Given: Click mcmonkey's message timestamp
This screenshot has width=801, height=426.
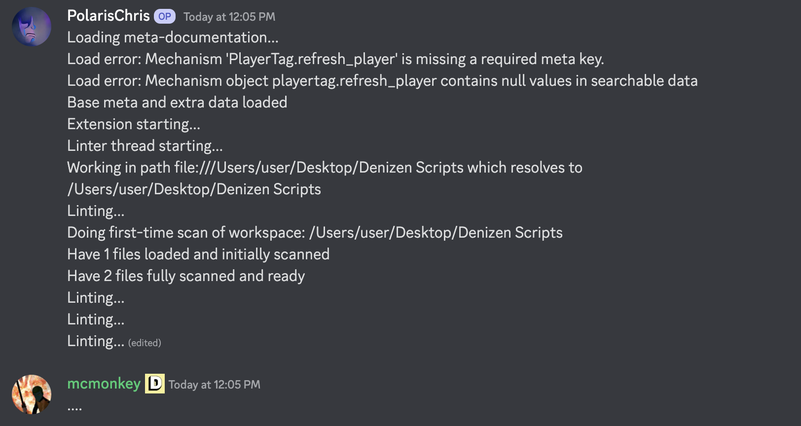Looking at the screenshot, I should tap(215, 385).
